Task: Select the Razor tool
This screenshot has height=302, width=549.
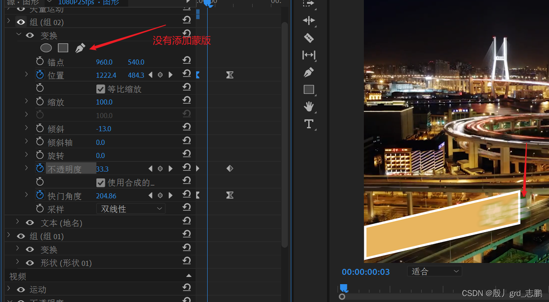Action: 309,38
